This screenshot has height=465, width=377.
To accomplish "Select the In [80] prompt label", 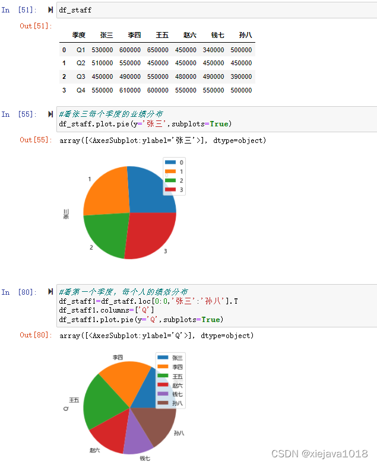I will (x=19, y=292).
